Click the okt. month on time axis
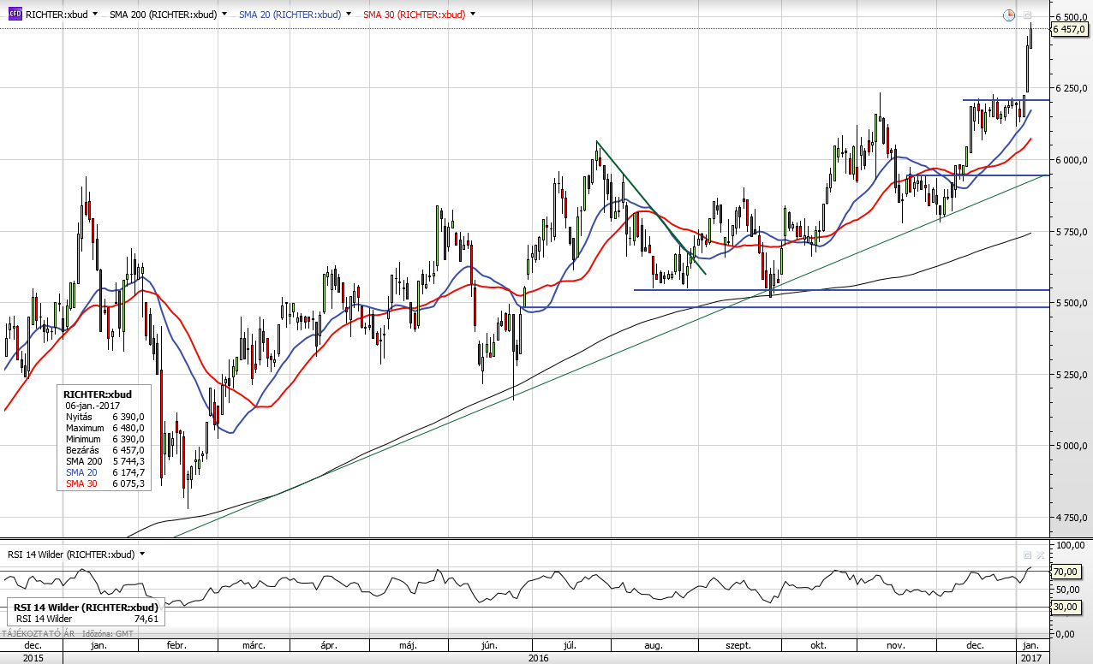The width and height of the screenshot is (1093, 664). pyautogui.click(x=818, y=645)
